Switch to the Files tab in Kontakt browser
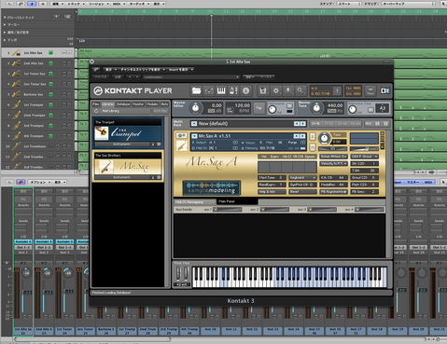This screenshot has height=344, width=447. pos(96,104)
